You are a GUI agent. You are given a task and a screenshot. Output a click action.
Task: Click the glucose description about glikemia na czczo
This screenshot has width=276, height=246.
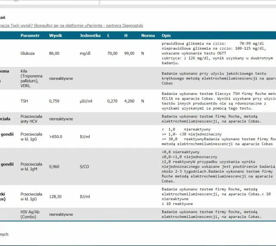coord(217,53)
